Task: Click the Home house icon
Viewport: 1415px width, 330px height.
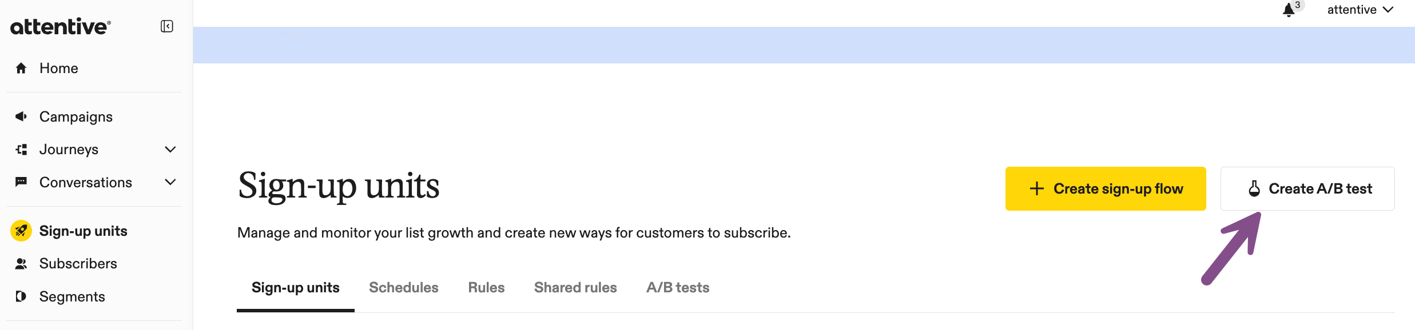Action: point(21,69)
